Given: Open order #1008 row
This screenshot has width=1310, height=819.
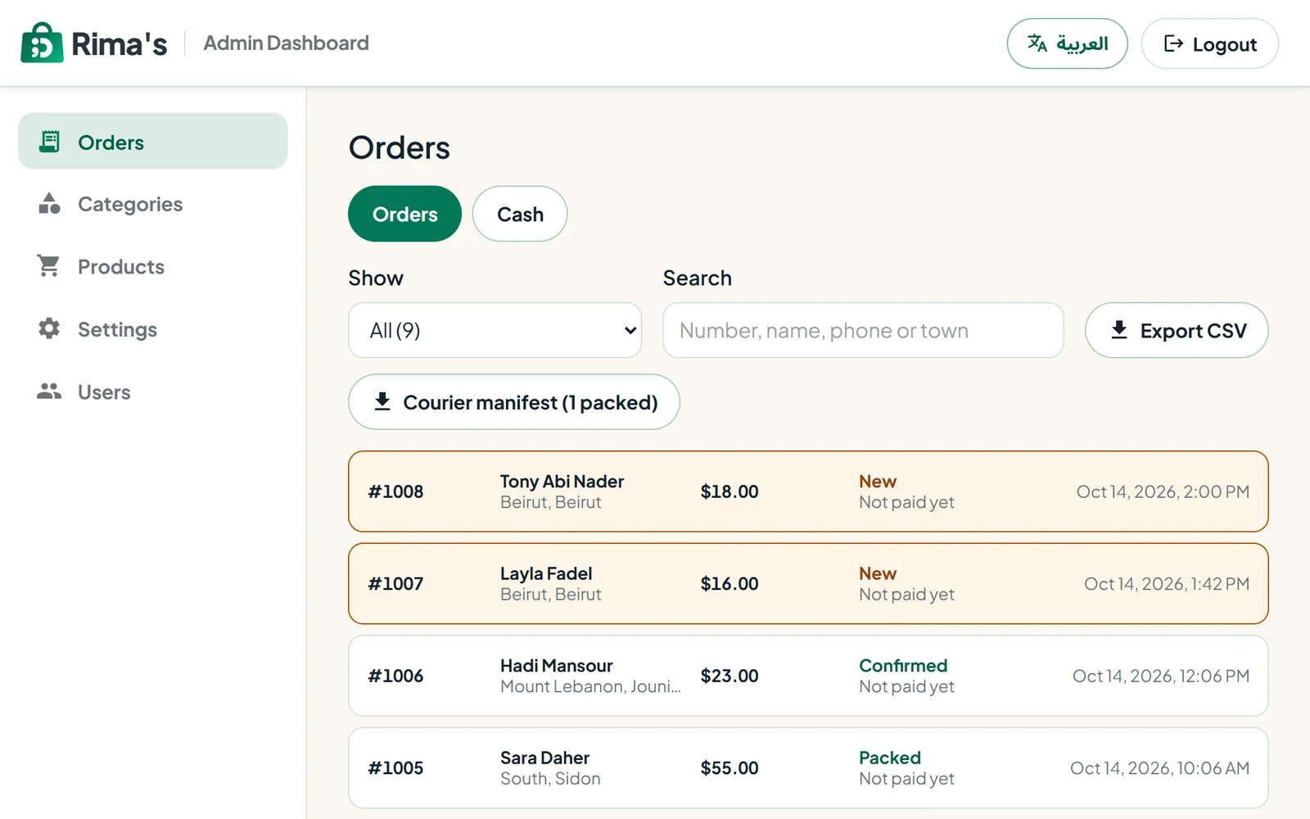Looking at the screenshot, I should [x=808, y=491].
